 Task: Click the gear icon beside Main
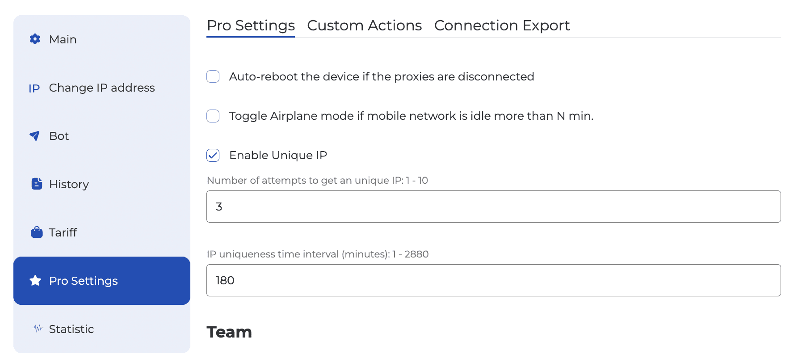[x=35, y=39]
